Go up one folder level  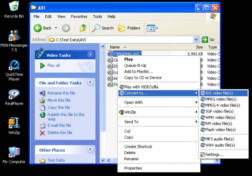[x=83, y=28]
